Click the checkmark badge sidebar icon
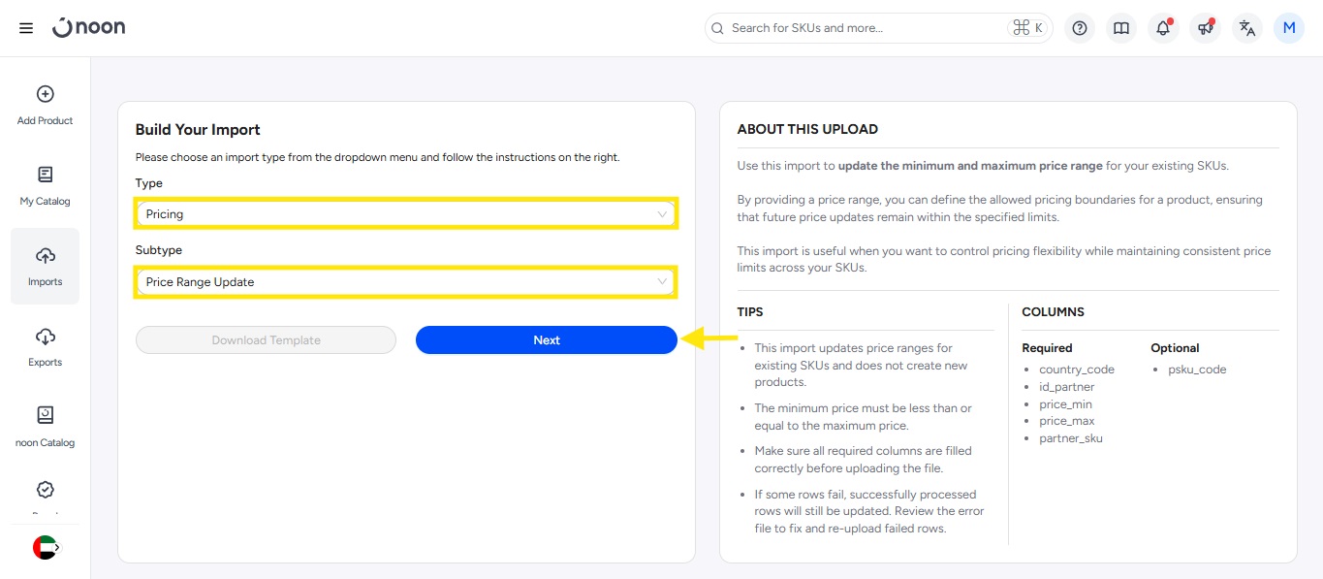The height and width of the screenshot is (579, 1323). pos(45,490)
